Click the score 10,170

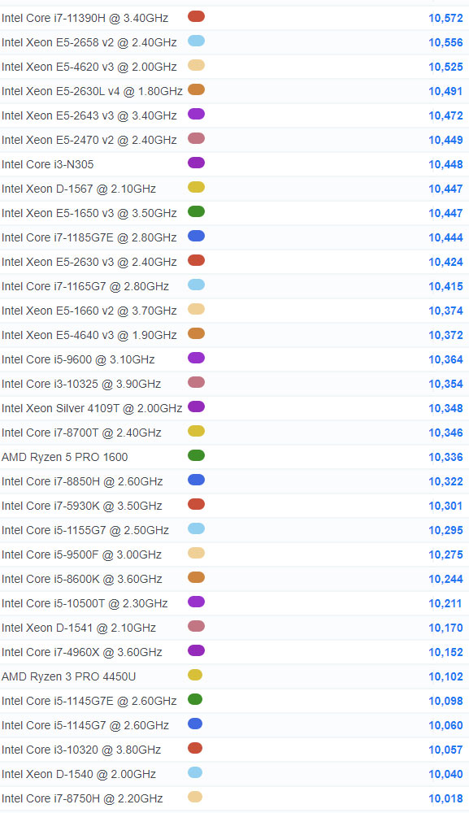click(445, 628)
